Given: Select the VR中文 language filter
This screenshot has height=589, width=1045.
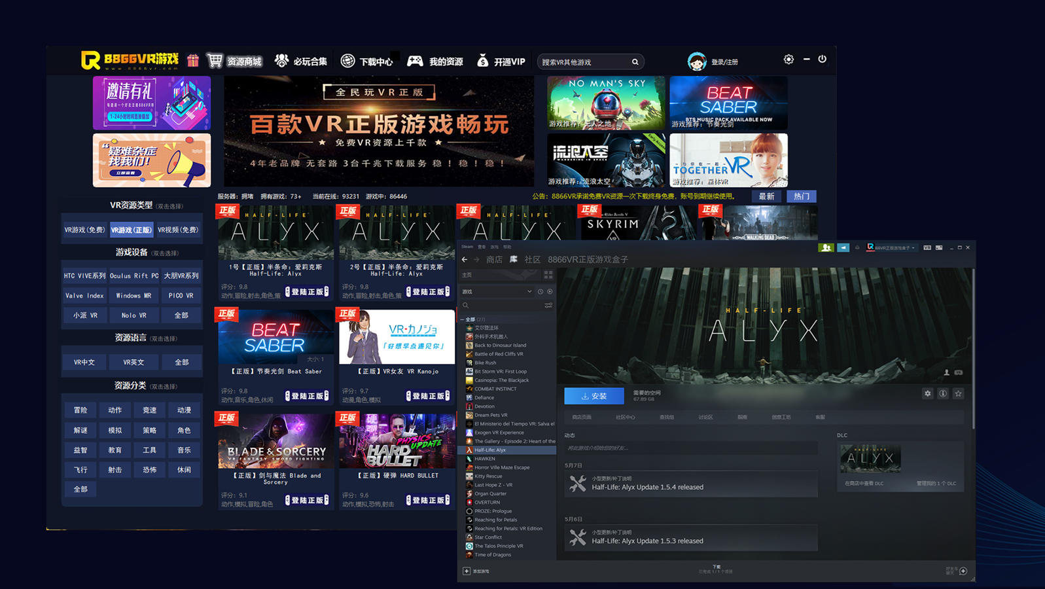Looking at the screenshot, I should [x=84, y=362].
